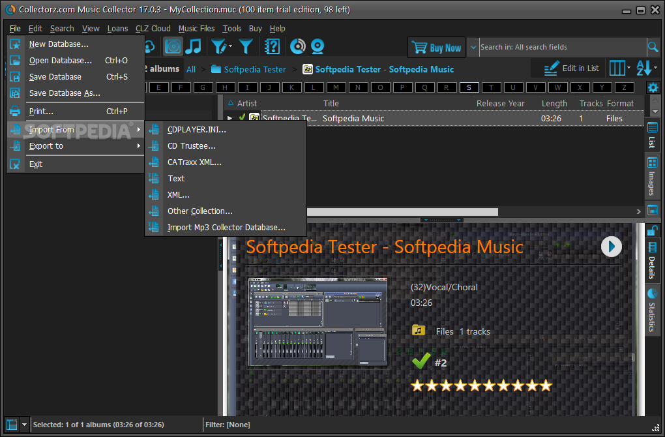Screen dimensions: 665x437
Task: Click the plain funnel filter icon
Action: click(246, 47)
